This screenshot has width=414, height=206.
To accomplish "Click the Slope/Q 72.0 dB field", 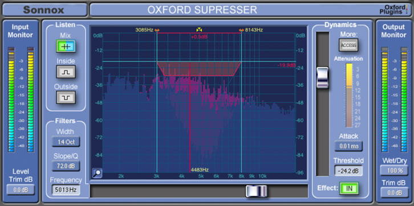I will coord(66,166).
